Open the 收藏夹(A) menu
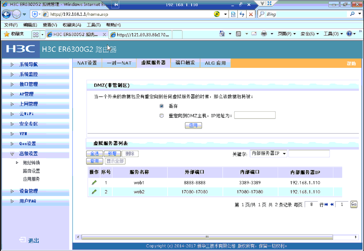 (72, 25)
